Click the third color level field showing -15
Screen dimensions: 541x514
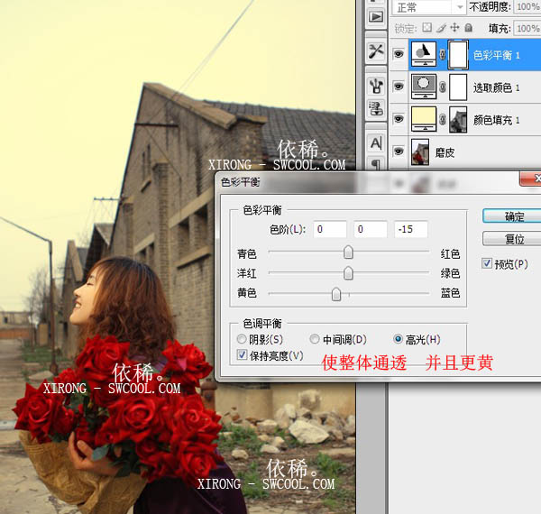(x=411, y=230)
